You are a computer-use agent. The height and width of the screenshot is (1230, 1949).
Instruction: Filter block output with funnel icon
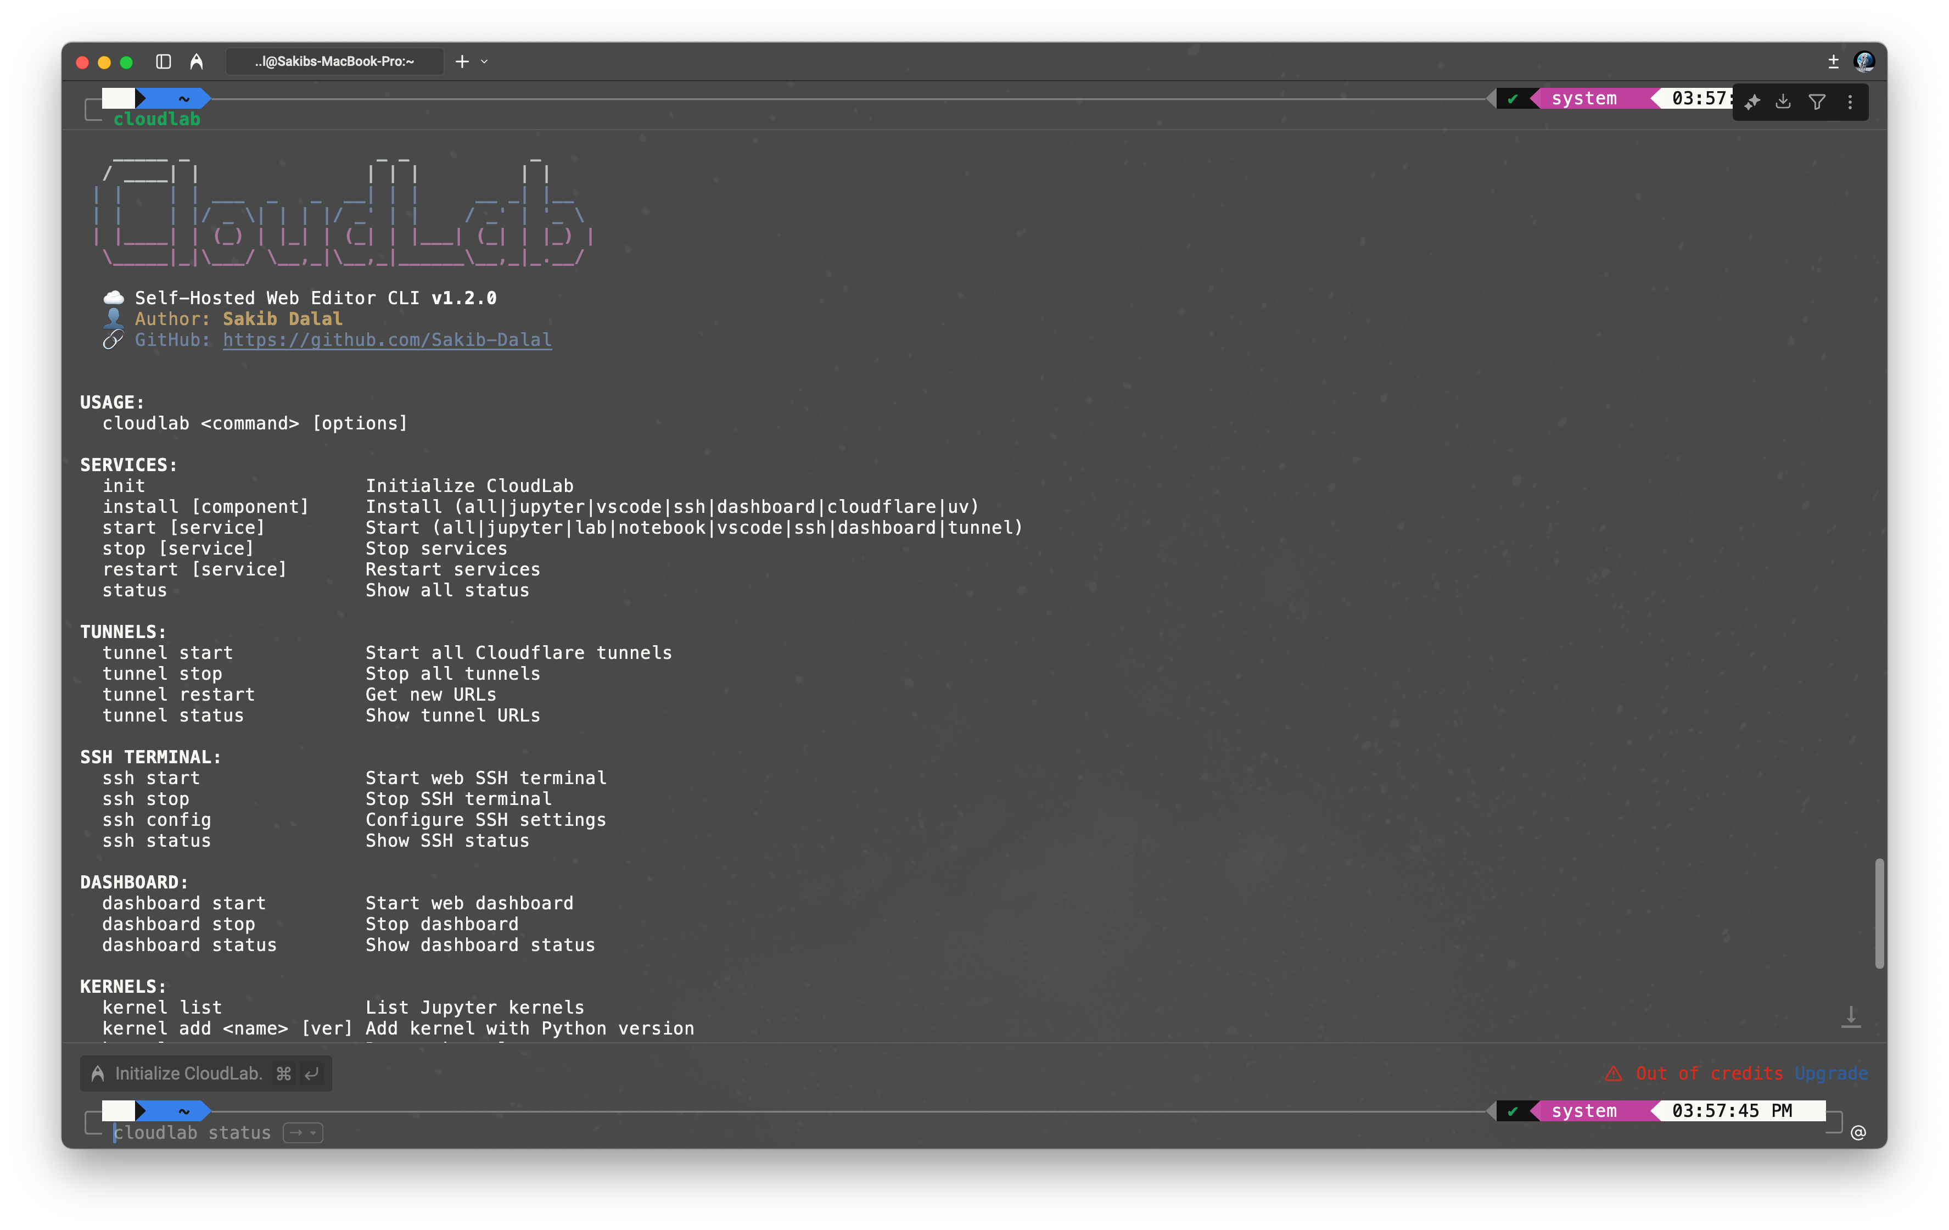1817,102
